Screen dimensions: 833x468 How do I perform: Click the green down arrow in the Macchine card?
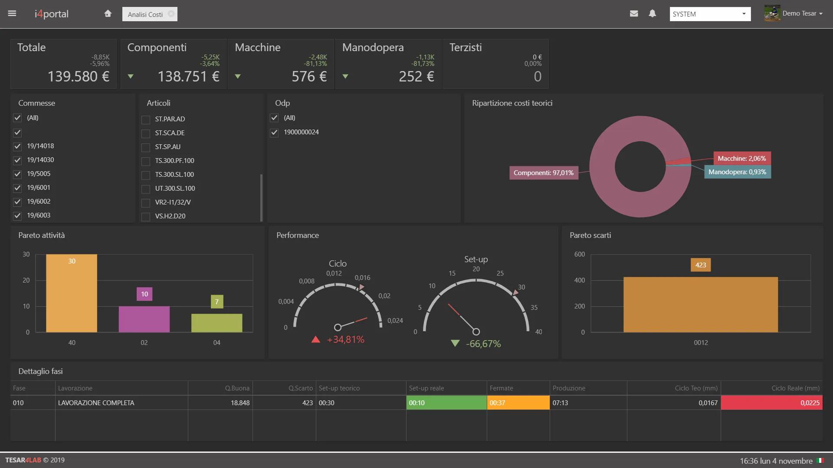pyautogui.click(x=238, y=77)
